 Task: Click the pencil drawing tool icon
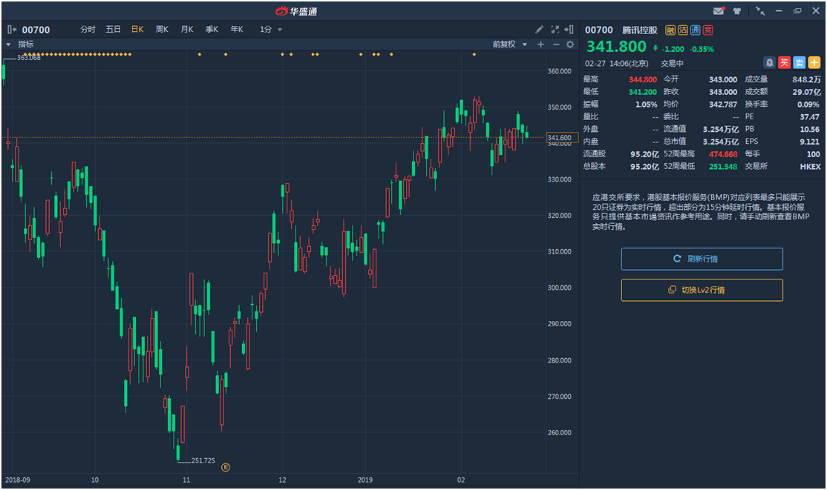tap(540, 30)
